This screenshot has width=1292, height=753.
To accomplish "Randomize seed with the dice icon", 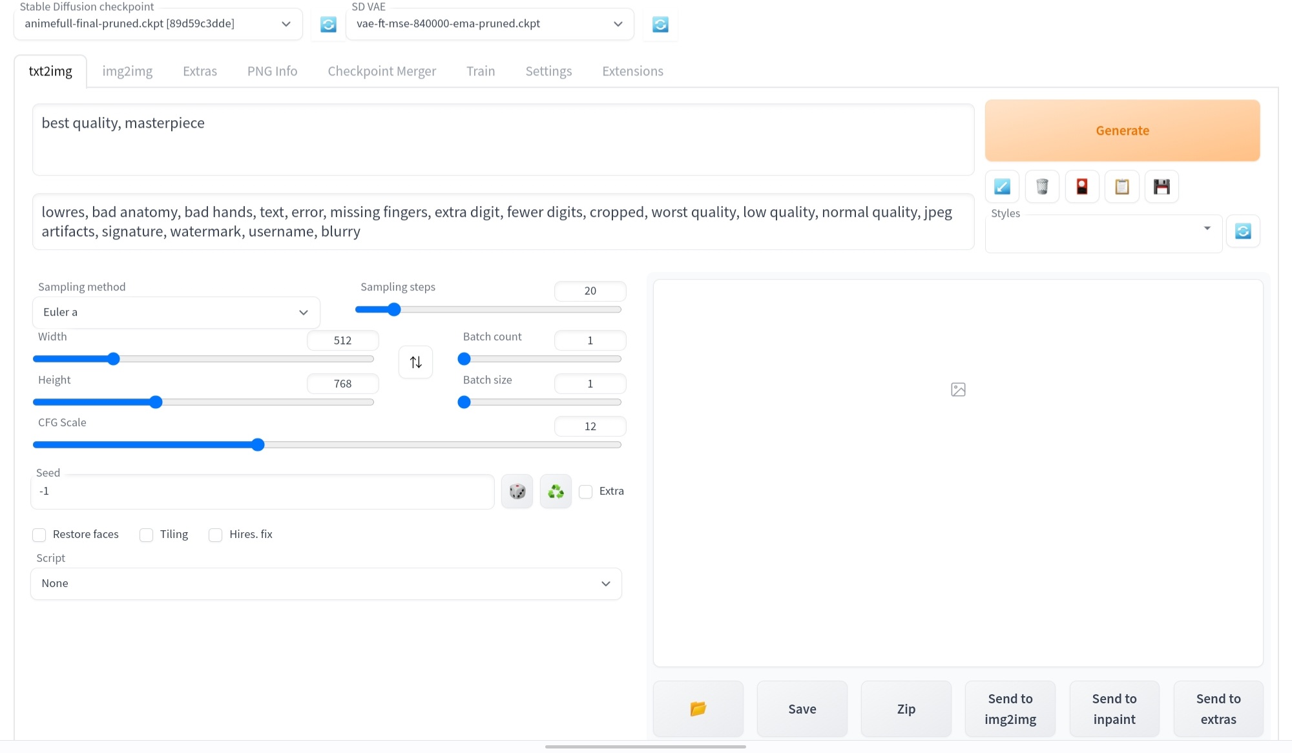I will point(517,491).
